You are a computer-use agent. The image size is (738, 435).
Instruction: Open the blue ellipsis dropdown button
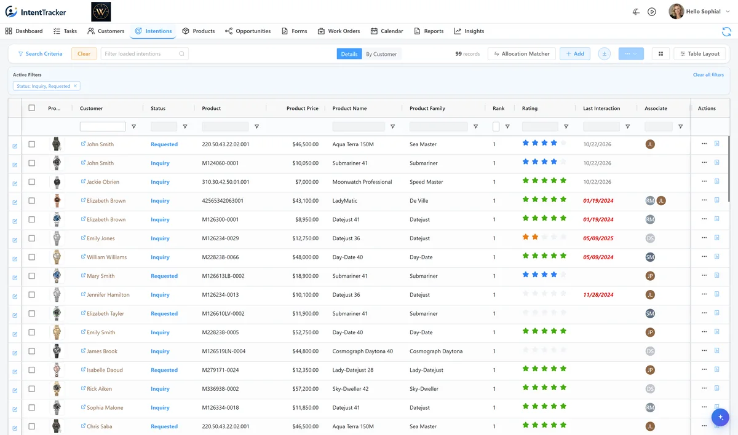[632, 54]
